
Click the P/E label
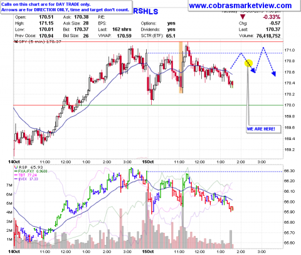tap(102, 17)
